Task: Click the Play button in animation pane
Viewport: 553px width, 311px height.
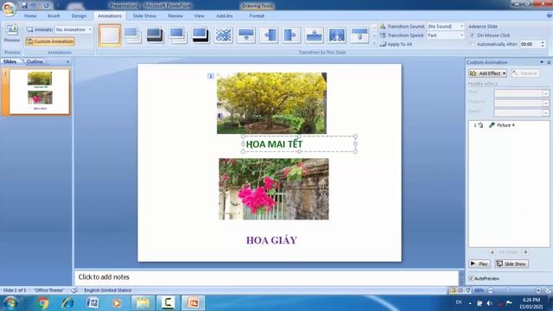Action: point(480,263)
